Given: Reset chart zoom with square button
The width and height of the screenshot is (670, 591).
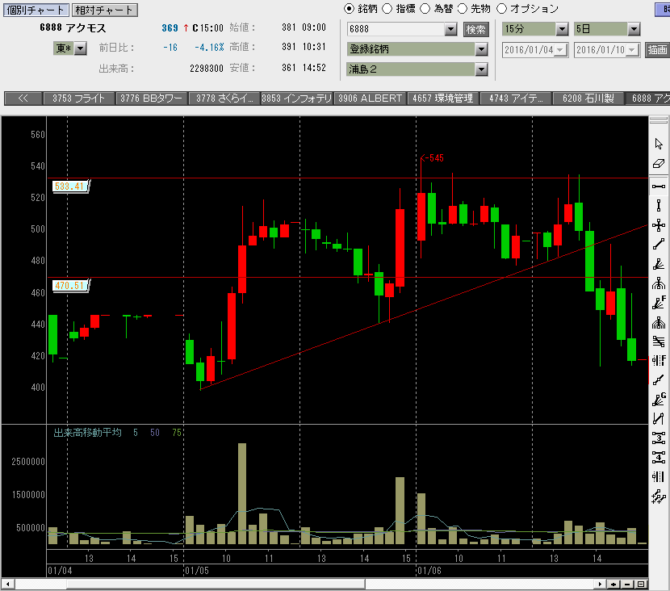Looking at the screenshot, I should (x=641, y=585).
